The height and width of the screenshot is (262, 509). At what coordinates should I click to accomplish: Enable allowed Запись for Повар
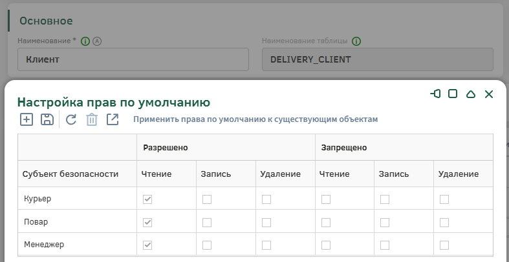click(207, 222)
